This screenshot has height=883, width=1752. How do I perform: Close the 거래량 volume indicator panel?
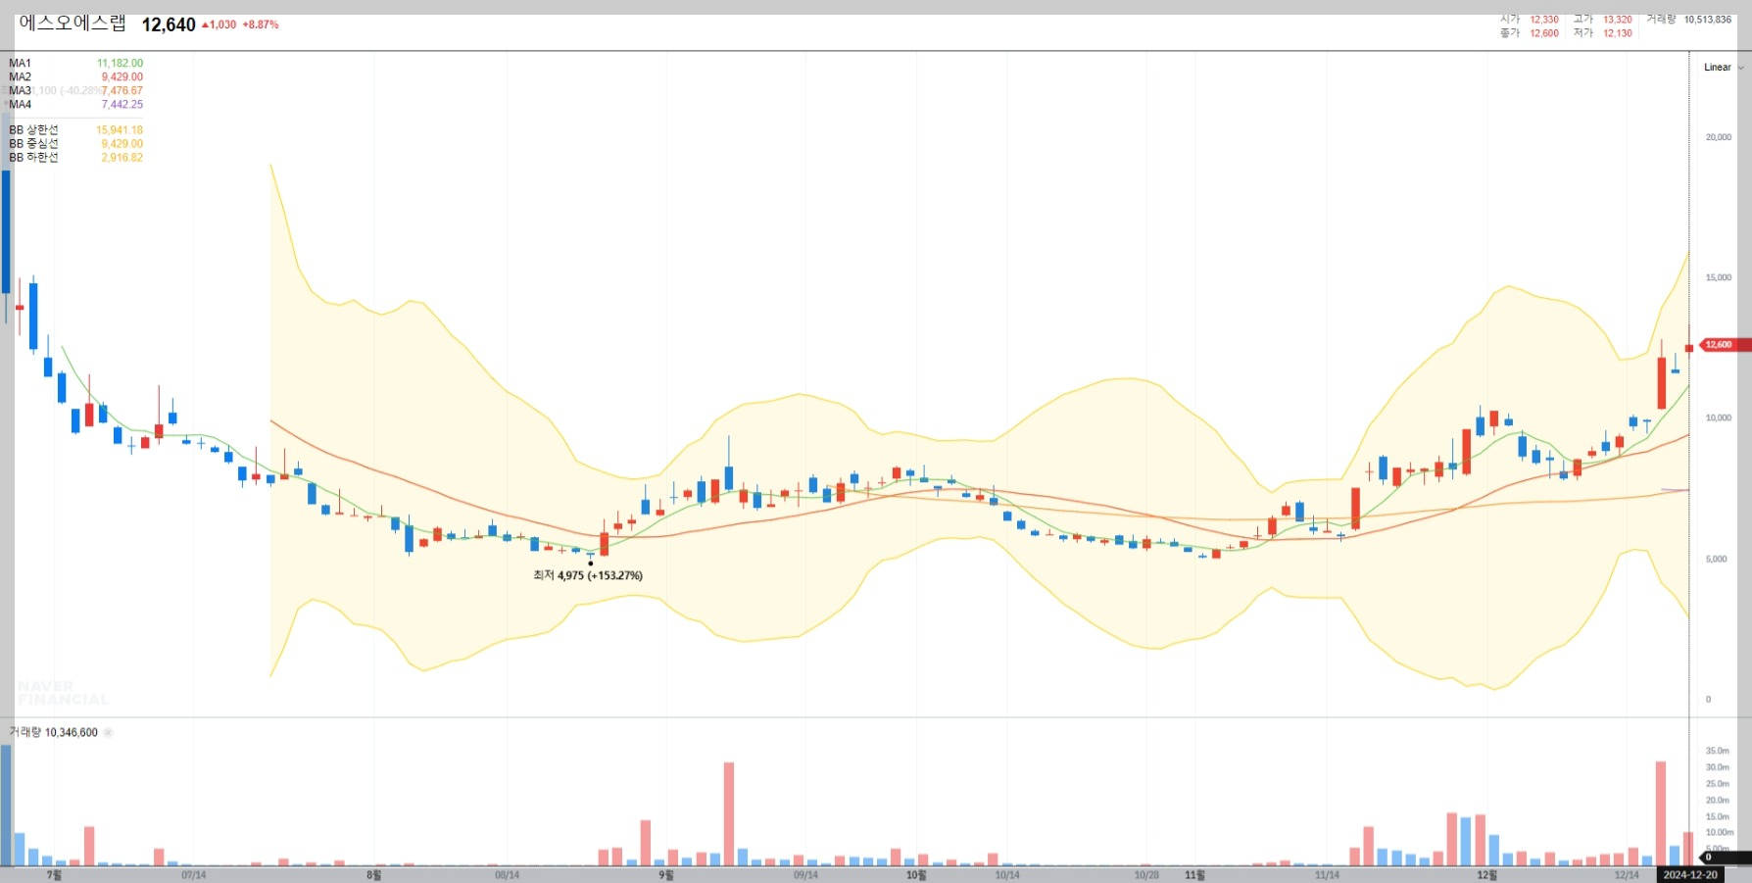[108, 732]
